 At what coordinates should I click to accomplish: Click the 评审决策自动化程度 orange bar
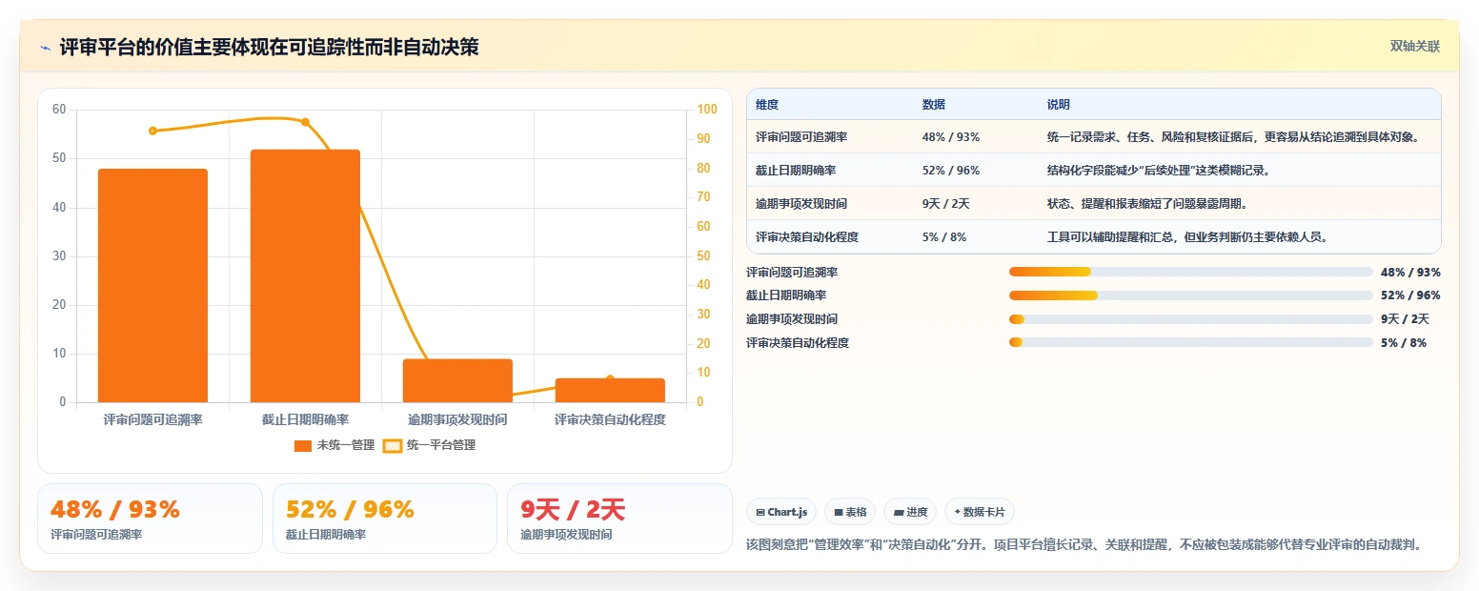(610, 390)
